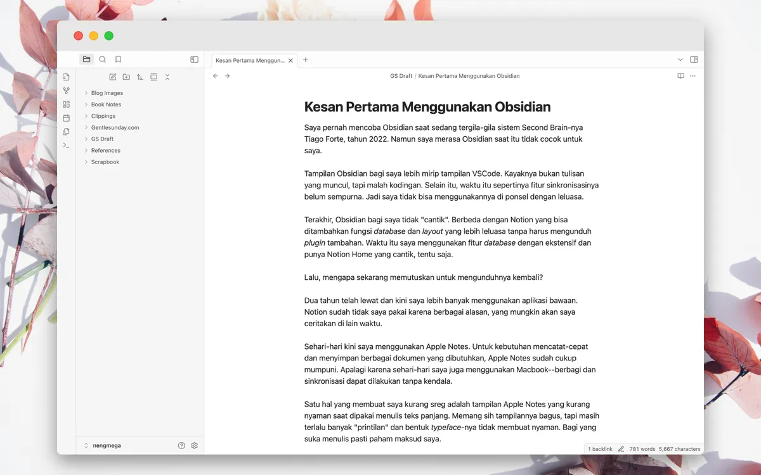Click note title in breadcrumb

click(x=469, y=76)
